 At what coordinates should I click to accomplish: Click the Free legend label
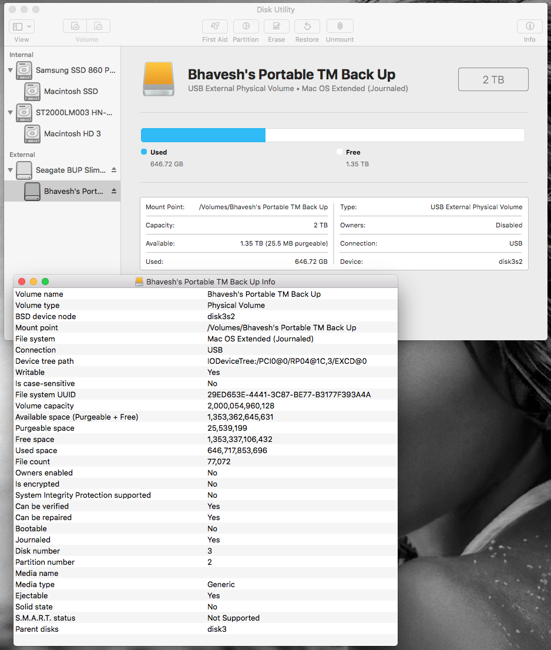coord(353,152)
